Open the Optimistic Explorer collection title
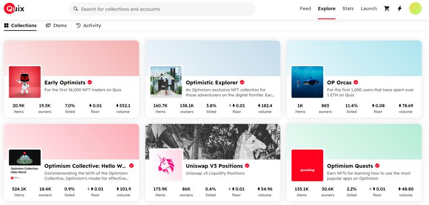This screenshot has width=429, height=205. (212, 82)
